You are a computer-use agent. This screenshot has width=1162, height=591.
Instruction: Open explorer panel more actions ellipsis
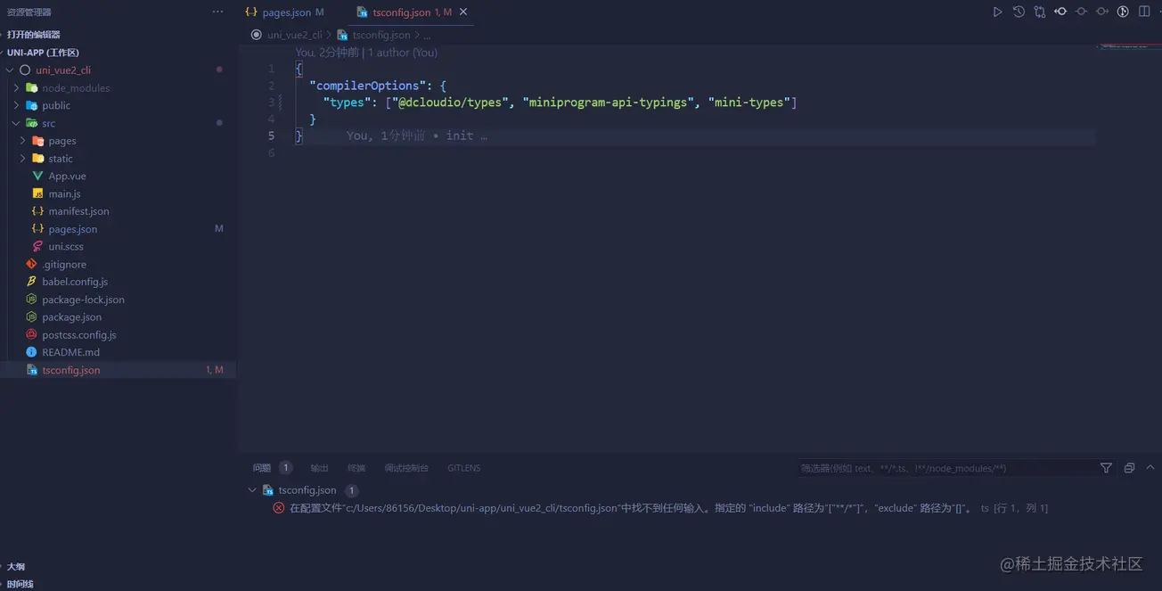(217, 12)
